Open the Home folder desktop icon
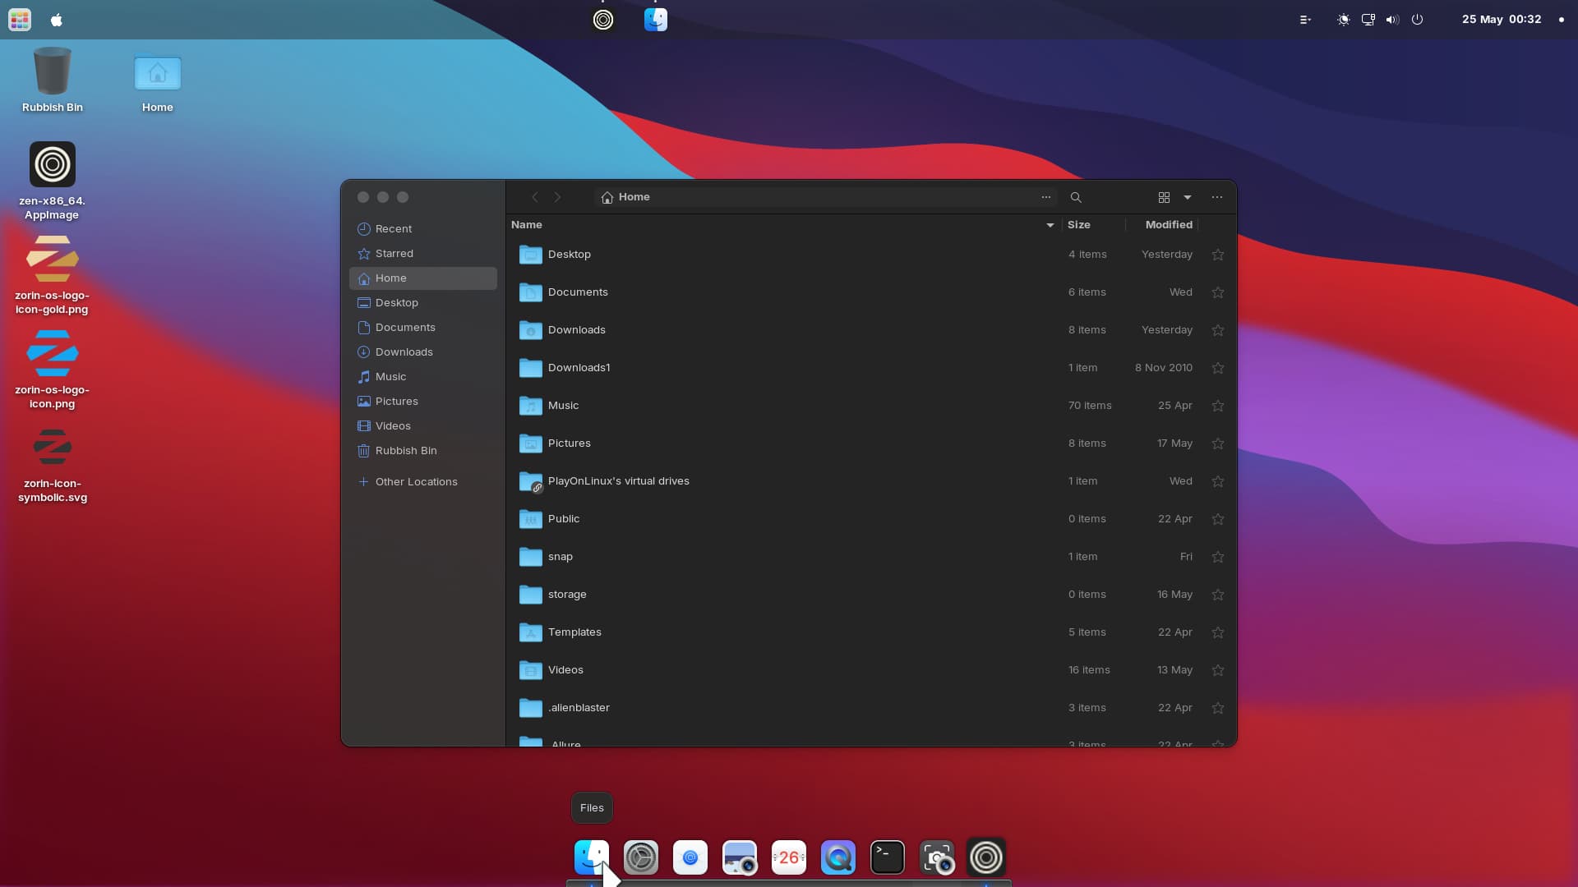This screenshot has height=887, width=1578. tap(158, 80)
